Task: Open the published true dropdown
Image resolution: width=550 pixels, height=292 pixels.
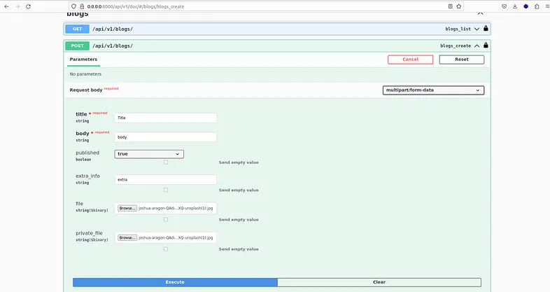Action: click(149, 154)
